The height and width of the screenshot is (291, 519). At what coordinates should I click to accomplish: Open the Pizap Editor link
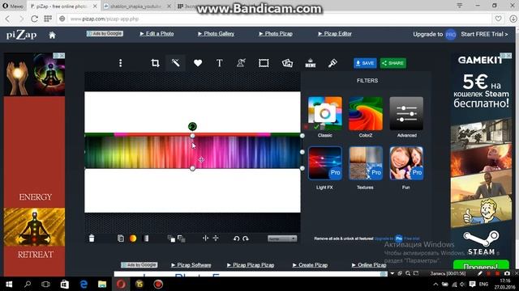point(335,34)
